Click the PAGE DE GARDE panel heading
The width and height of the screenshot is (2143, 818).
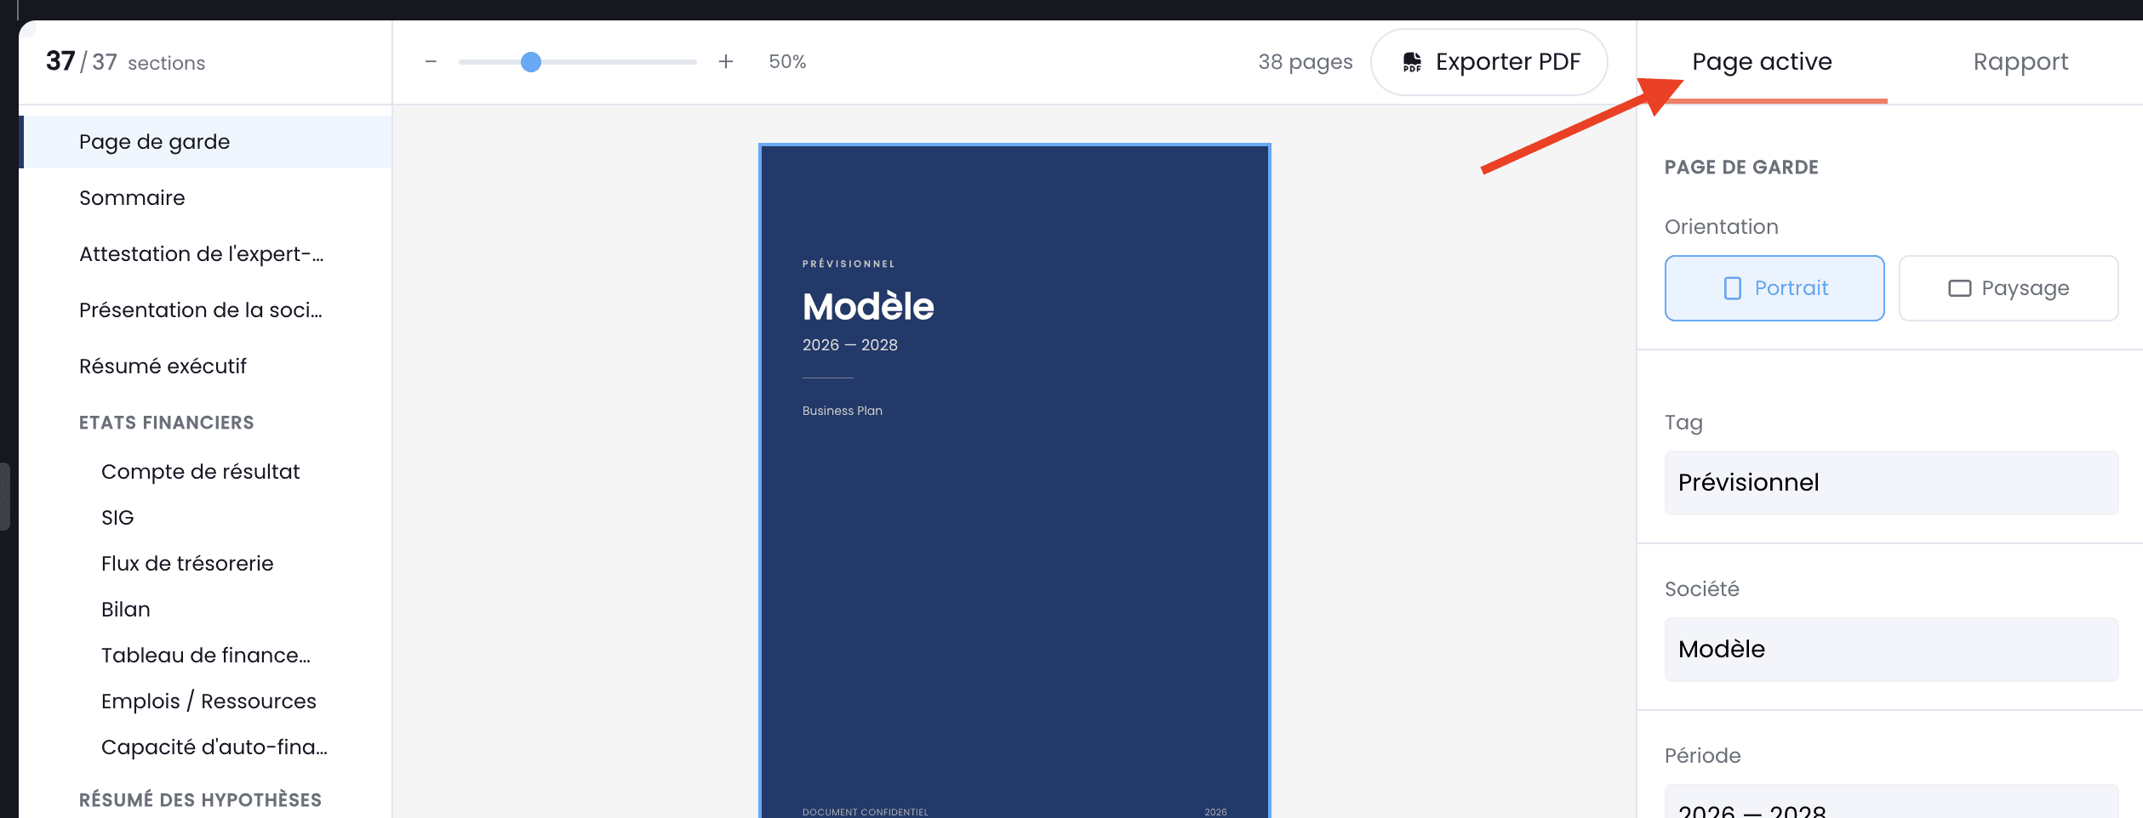pyautogui.click(x=1741, y=168)
